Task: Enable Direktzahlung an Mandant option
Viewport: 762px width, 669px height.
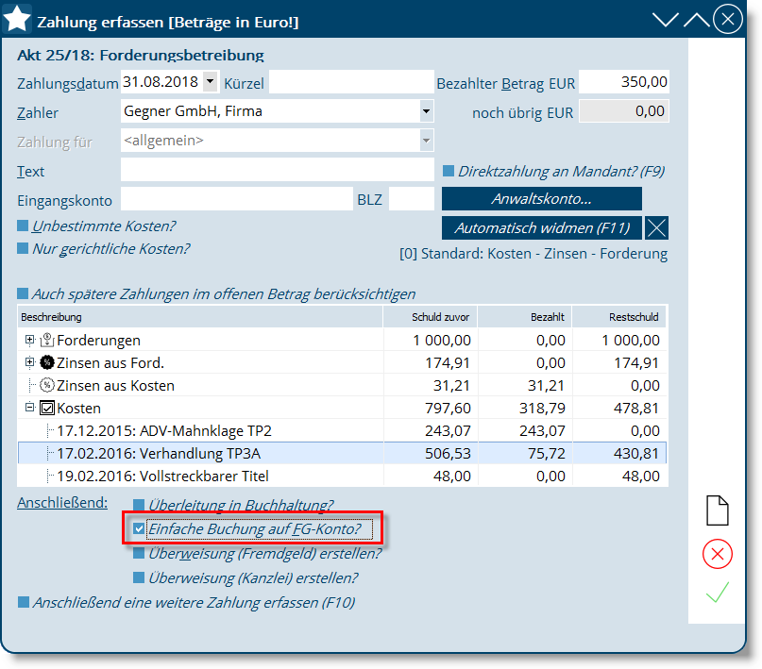Action: pyautogui.click(x=449, y=172)
